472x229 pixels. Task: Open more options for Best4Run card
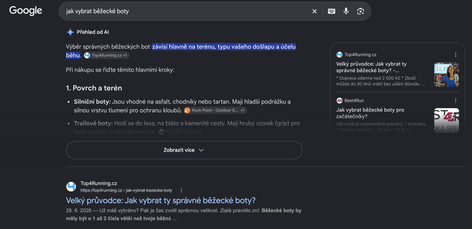coord(455,100)
